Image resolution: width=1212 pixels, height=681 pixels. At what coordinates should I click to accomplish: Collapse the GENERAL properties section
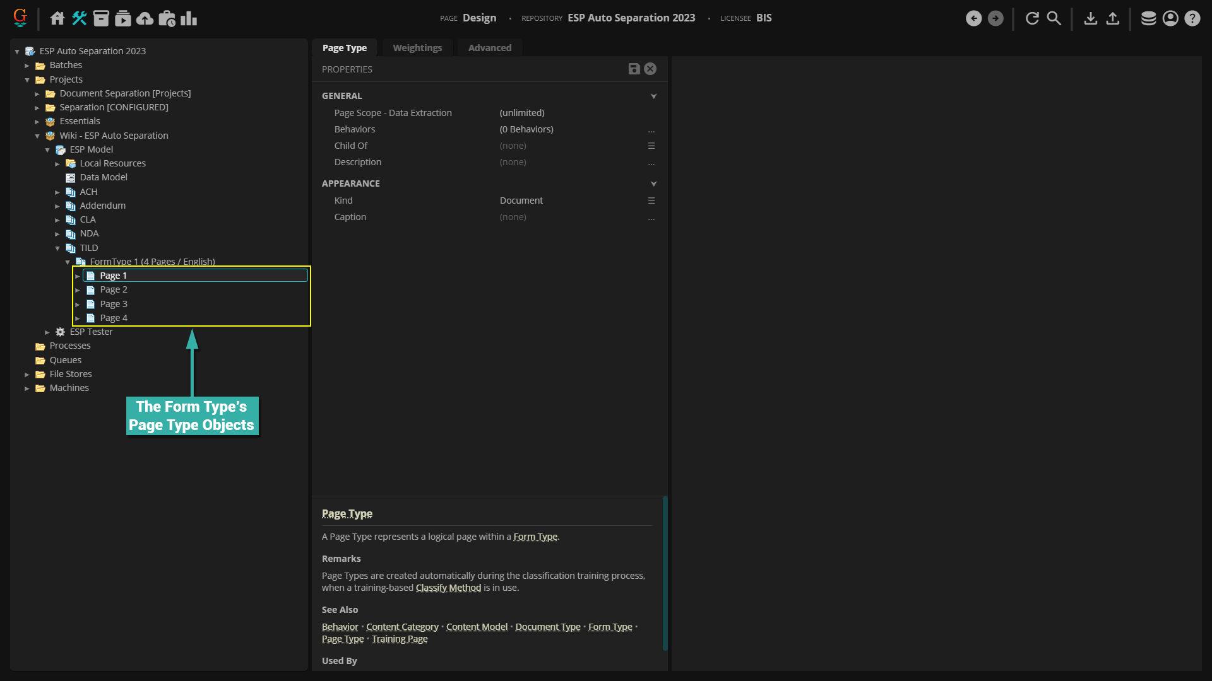click(x=653, y=96)
